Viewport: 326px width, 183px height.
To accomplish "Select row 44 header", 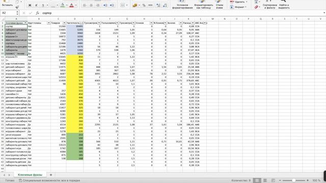I will [x=3, y=169].
